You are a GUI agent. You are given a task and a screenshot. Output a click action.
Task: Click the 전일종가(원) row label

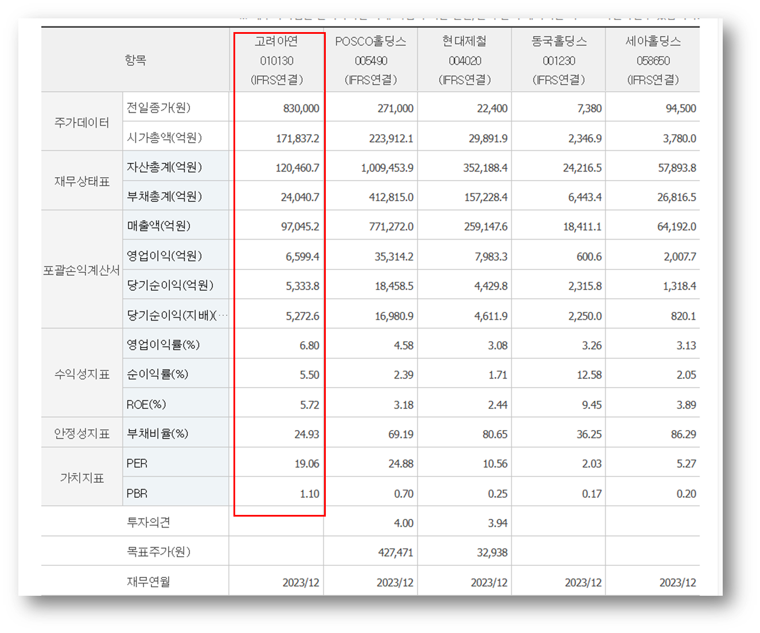click(158, 108)
